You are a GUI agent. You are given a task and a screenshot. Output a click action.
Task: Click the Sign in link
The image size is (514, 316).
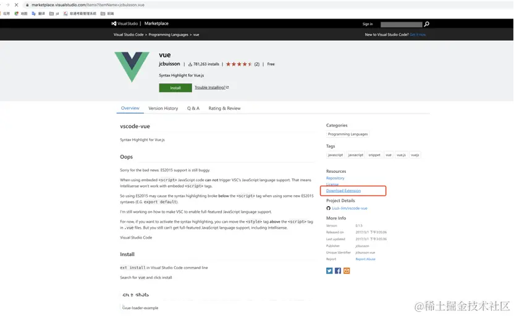(368, 24)
